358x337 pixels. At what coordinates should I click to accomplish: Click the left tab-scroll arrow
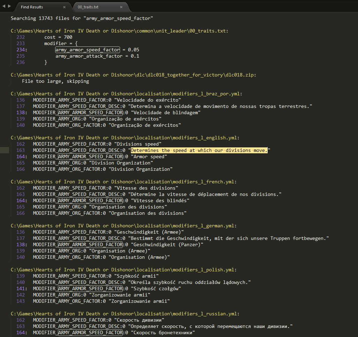4,6
